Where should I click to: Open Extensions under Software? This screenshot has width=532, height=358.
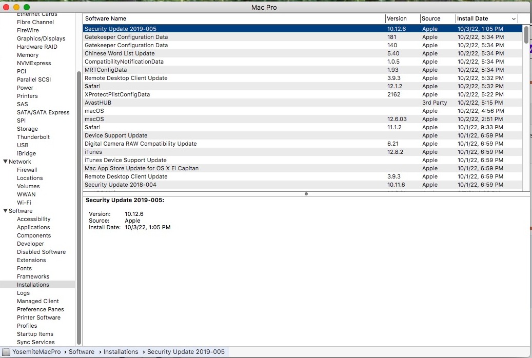(x=31, y=260)
